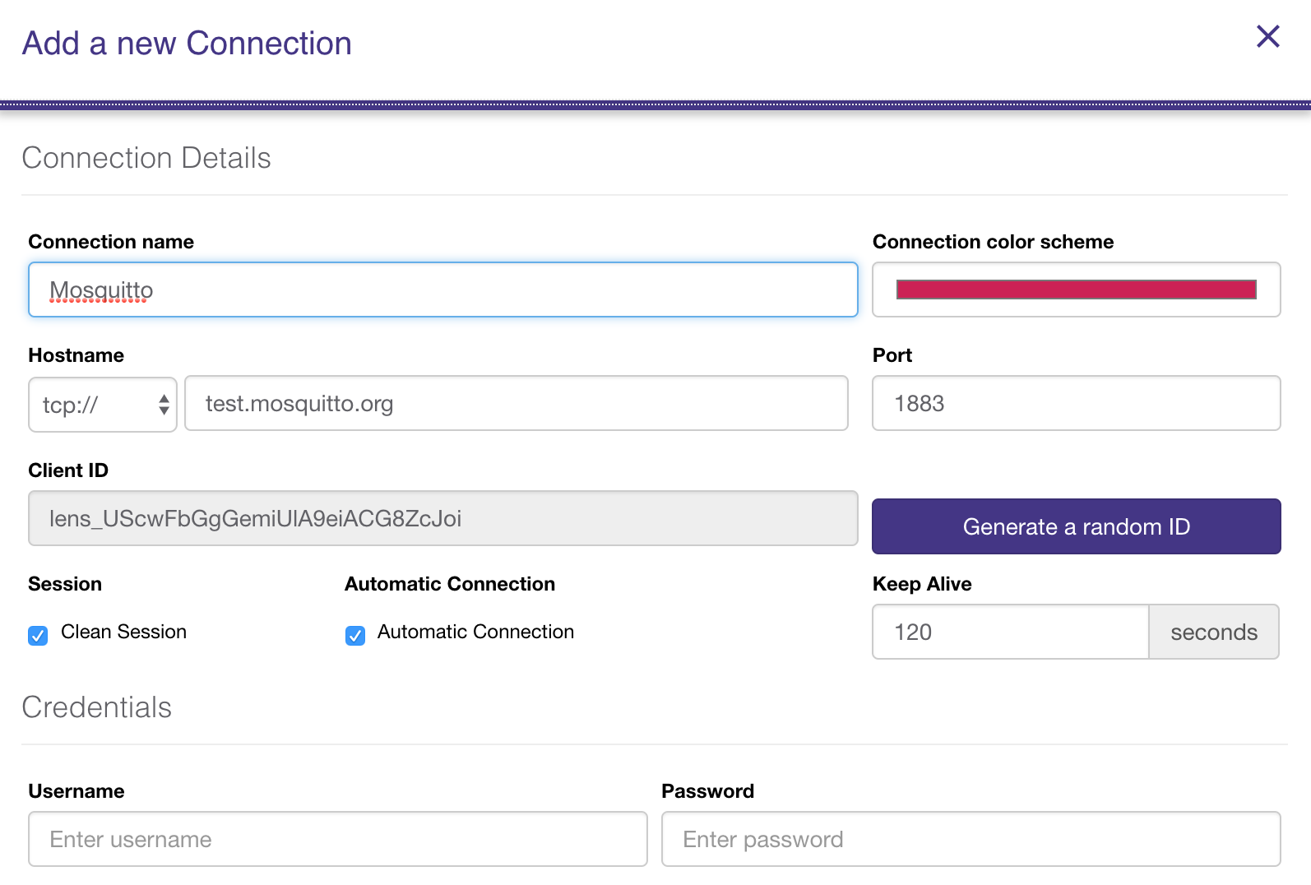Click the seconds unit addon
Screen dimensions: 1311x885
pos(1213,632)
